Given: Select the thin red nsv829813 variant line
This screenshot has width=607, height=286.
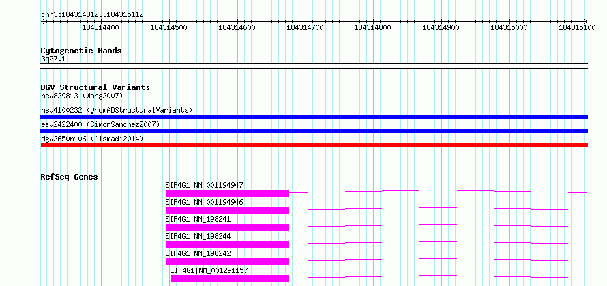Looking at the screenshot, I should [x=314, y=102].
